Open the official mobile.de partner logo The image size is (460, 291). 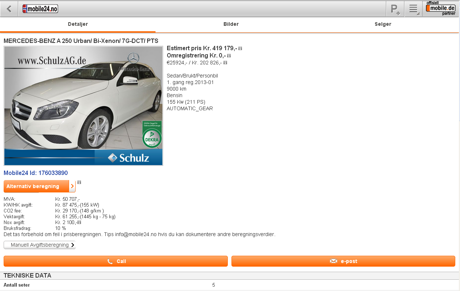click(441, 8)
